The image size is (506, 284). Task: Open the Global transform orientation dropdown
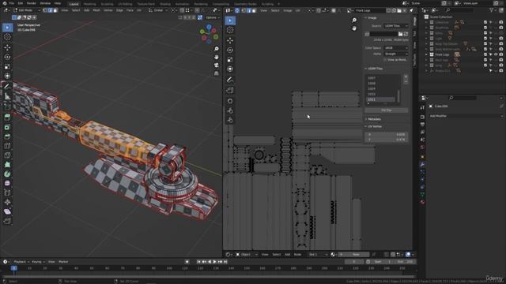[158, 10]
